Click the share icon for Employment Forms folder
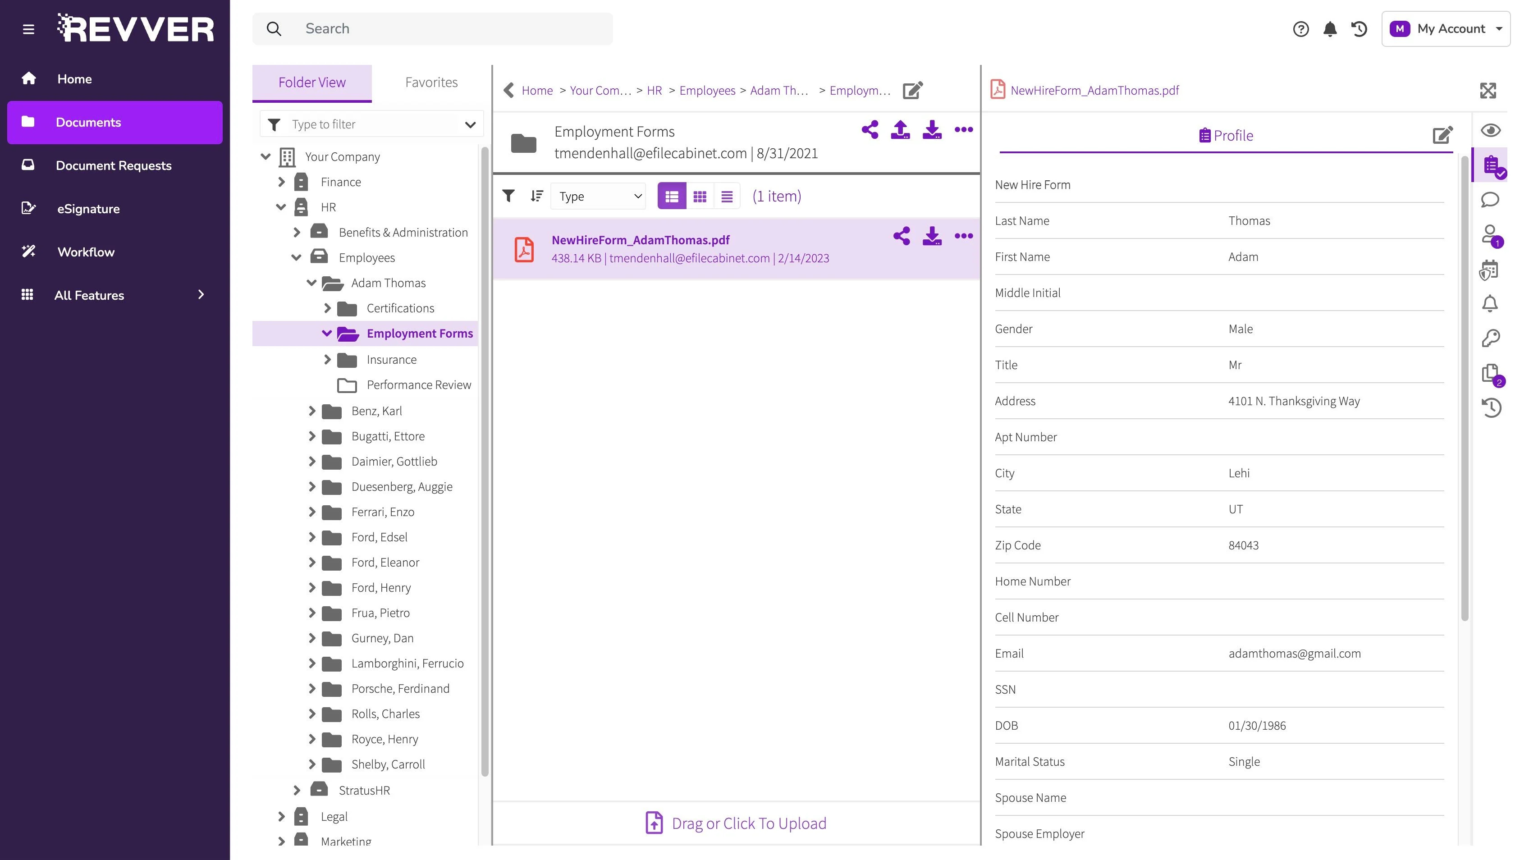The width and height of the screenshot is (1529, 860). click(870, 129)
